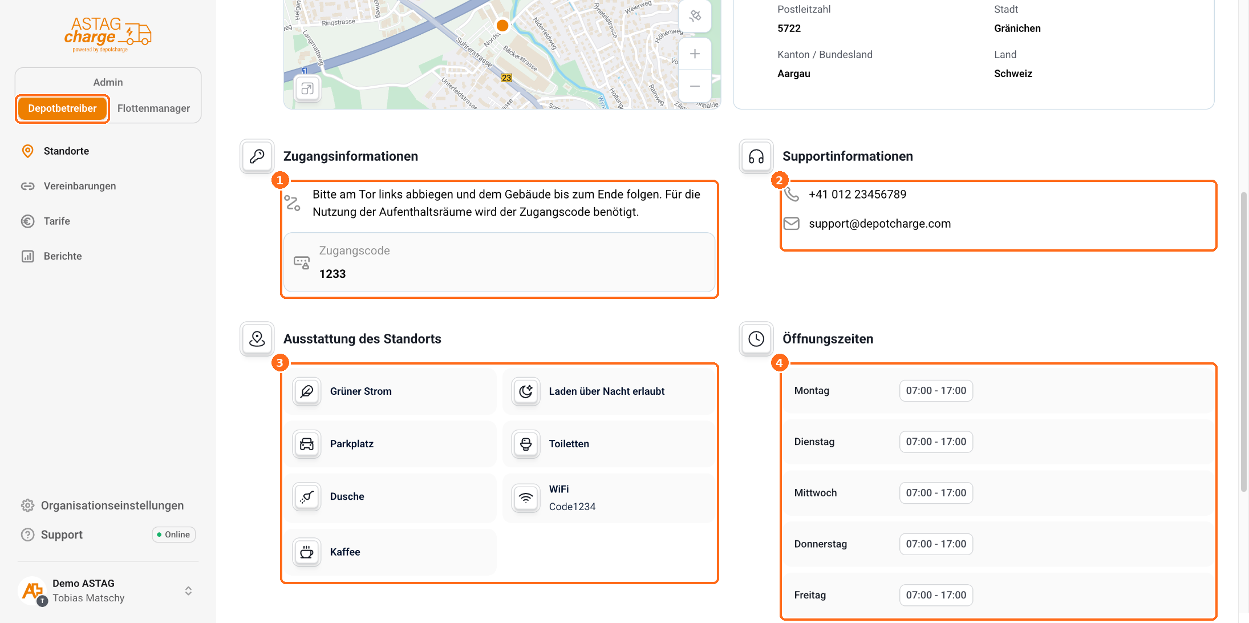Click the Online status badge

173,535
